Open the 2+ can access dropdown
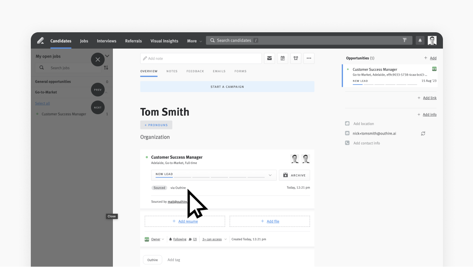 214,239
